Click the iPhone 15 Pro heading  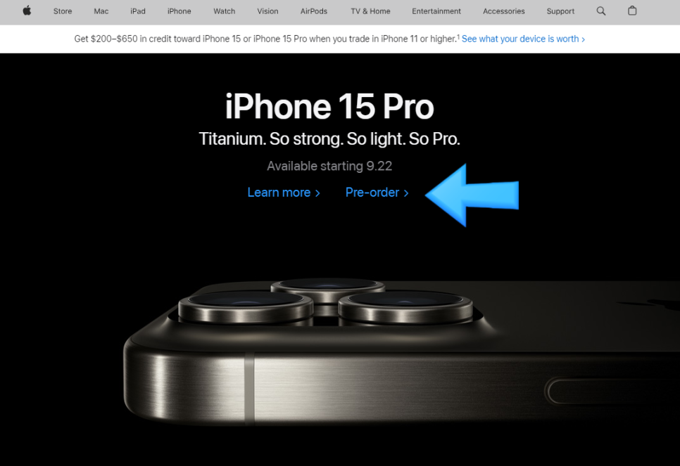(x=329, y=107)
